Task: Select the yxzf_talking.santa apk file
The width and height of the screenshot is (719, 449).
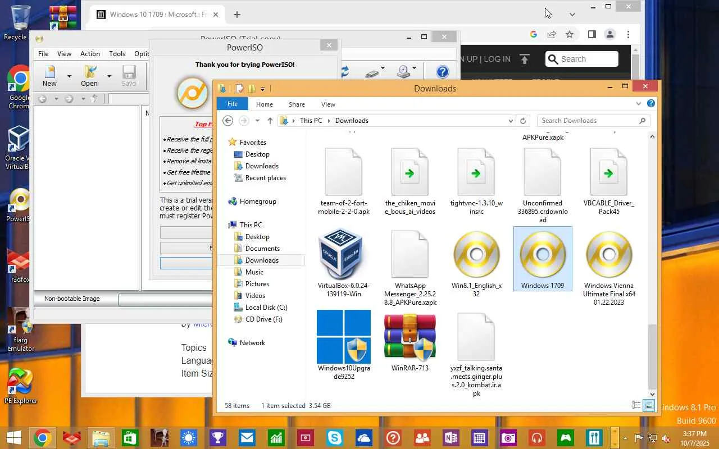Action: [x=476, y=354]
